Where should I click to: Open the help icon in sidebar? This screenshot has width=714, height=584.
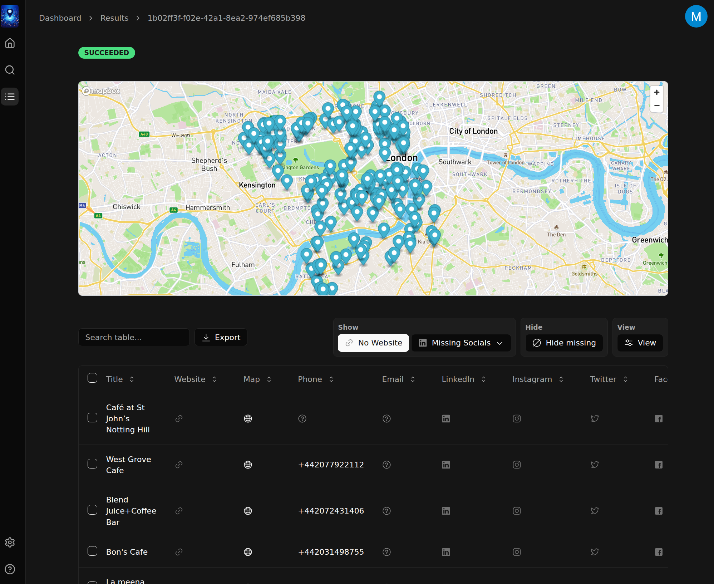[10, 569]
